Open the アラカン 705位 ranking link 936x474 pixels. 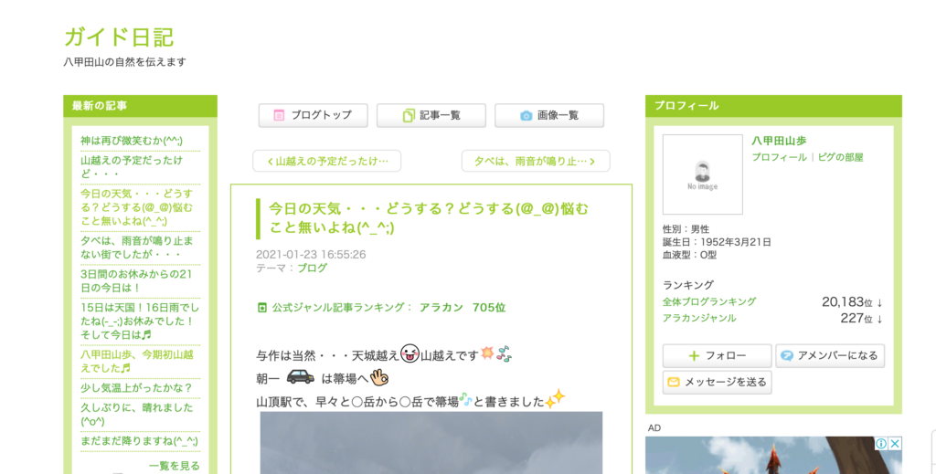click(462, 308)
